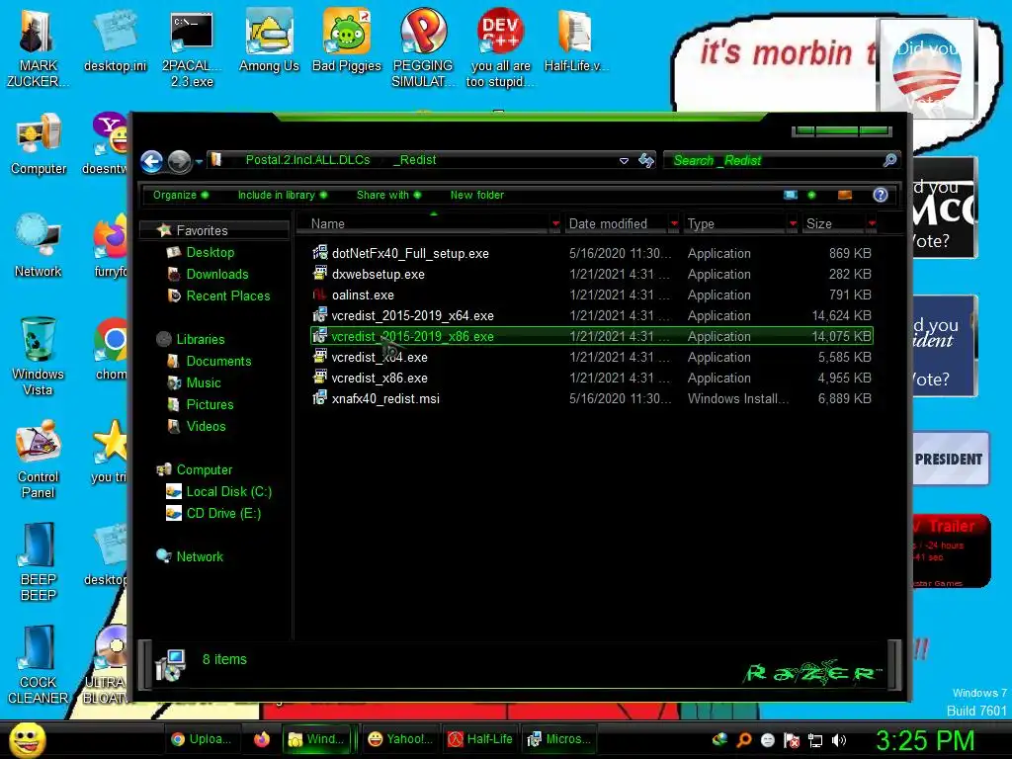
Task: Open CD Drive (E:)
Action: (223, 514)
